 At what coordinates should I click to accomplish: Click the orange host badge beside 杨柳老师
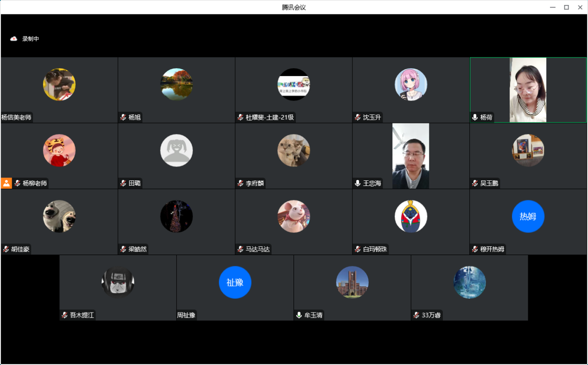pos(6,183)
